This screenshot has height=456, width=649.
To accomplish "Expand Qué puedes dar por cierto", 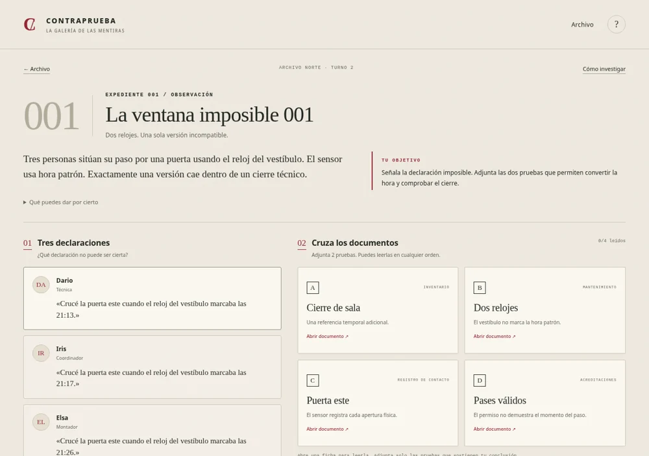I will [x=61, y=202].
